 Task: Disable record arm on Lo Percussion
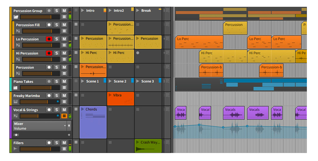[49, 39]
